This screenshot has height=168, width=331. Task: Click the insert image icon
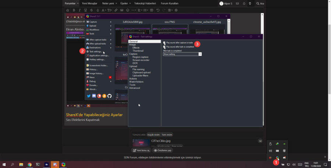[122, 10]
